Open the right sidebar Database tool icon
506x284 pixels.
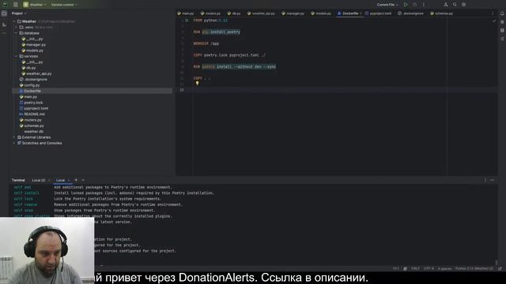click(x=502, y=30)
